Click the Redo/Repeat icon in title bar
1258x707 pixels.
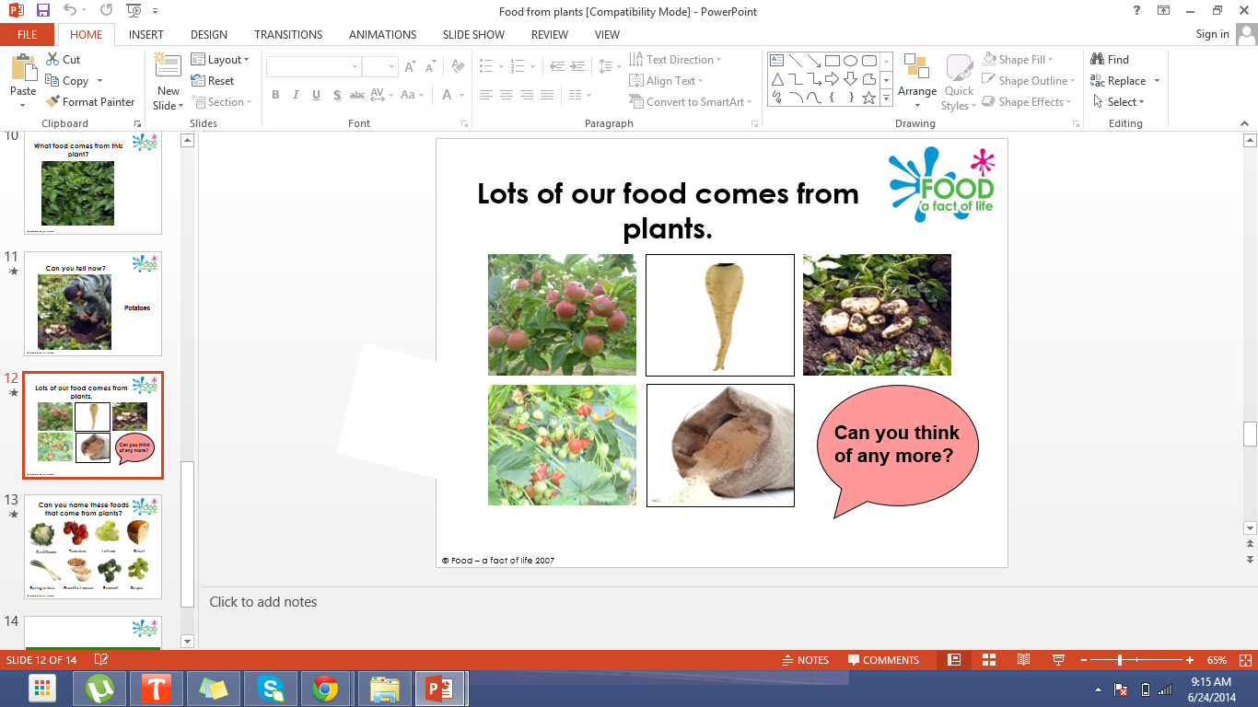pyautogui.click(x=106, y=10)
